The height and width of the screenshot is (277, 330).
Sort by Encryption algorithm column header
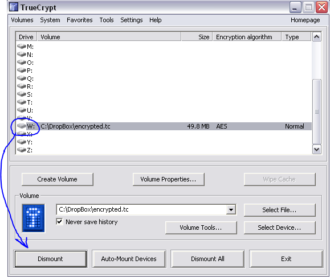pyautogui.click(x=247, y=37)
